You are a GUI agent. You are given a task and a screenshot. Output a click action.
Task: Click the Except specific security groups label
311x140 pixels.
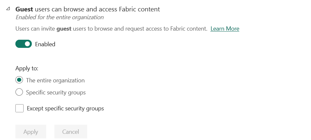click(66, 108)
